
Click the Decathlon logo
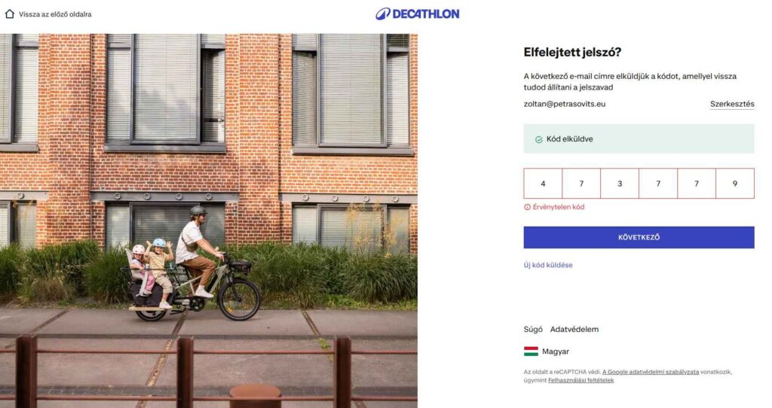point(417,14)
